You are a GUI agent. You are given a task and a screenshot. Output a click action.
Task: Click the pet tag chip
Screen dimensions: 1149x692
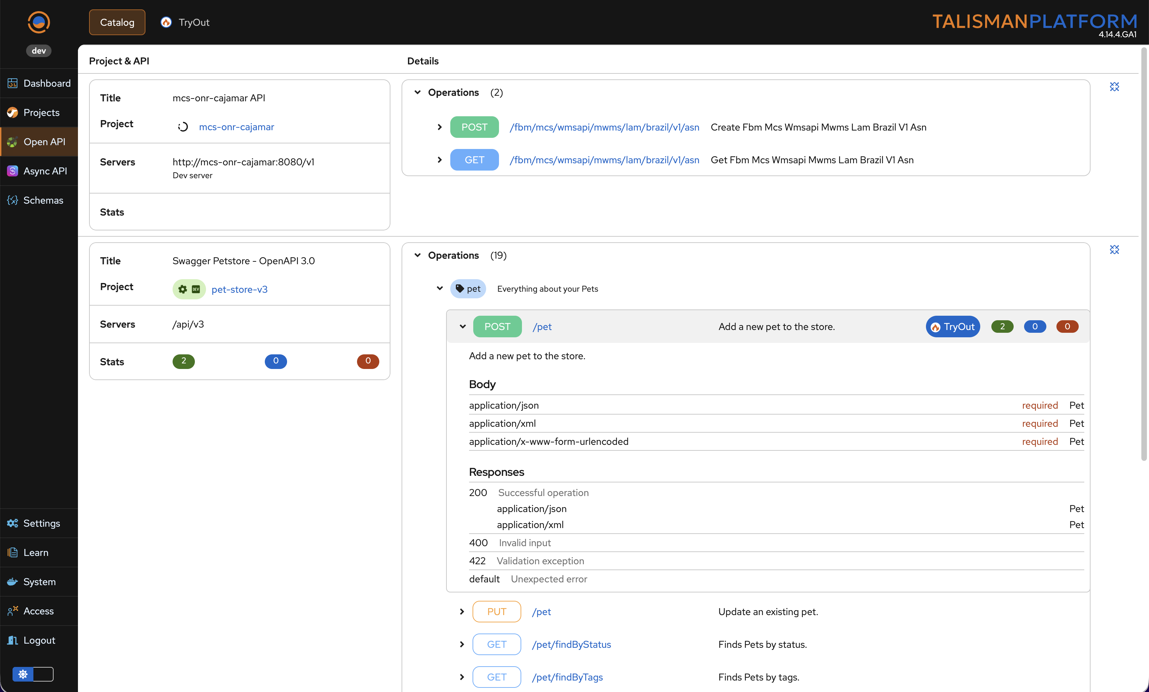coord(468,289)
